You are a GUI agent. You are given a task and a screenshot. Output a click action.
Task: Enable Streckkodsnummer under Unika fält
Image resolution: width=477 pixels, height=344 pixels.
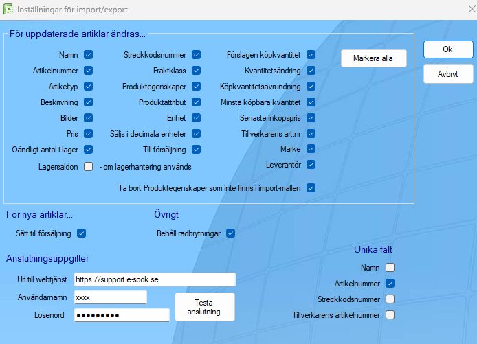[390, 299]
